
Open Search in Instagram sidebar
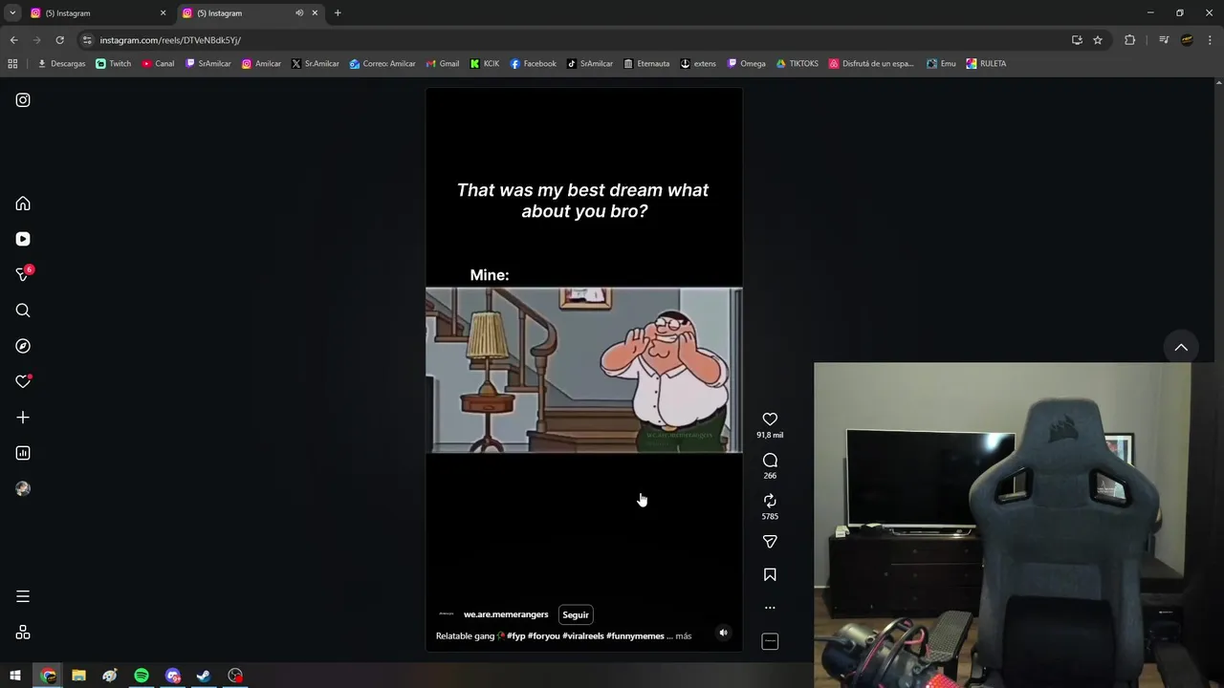23,311
